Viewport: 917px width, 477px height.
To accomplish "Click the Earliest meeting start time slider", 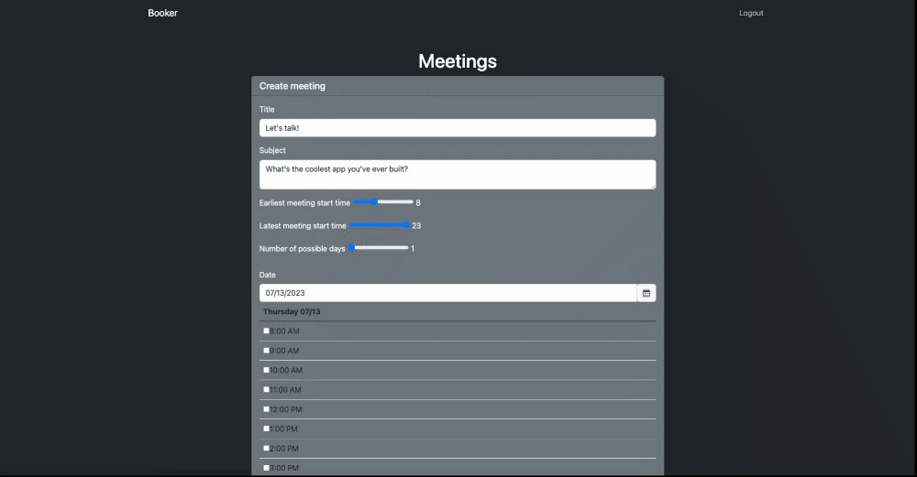I will (x=383, y=202).
